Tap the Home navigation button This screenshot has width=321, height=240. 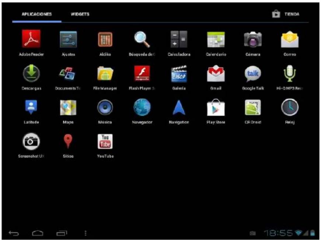[x=38, y=233]
